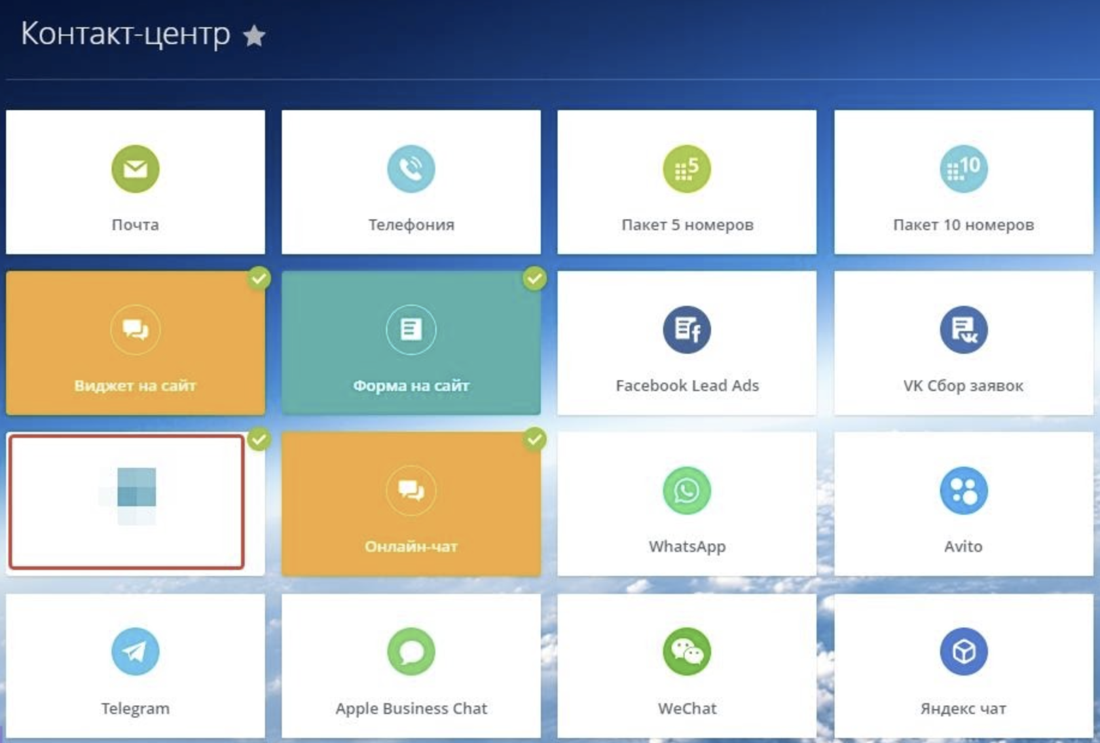Click the Avito label
This screenshot has width=1100, height=743.
coord(963,546)
